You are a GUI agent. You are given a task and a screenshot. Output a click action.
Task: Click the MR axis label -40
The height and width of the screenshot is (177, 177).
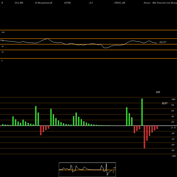(173, 139)
